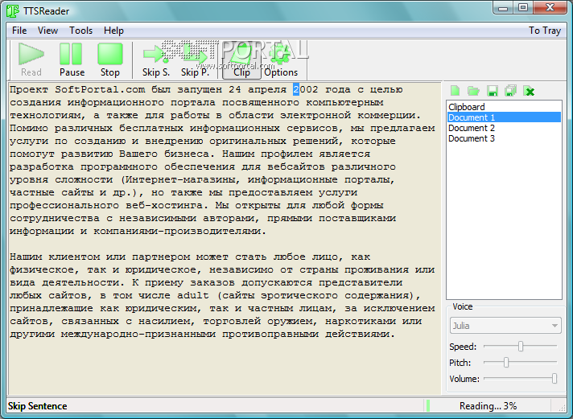This screenshot has width=573, height=419.
Task: Maximize the TTSReader window
Action: point(523,8)
